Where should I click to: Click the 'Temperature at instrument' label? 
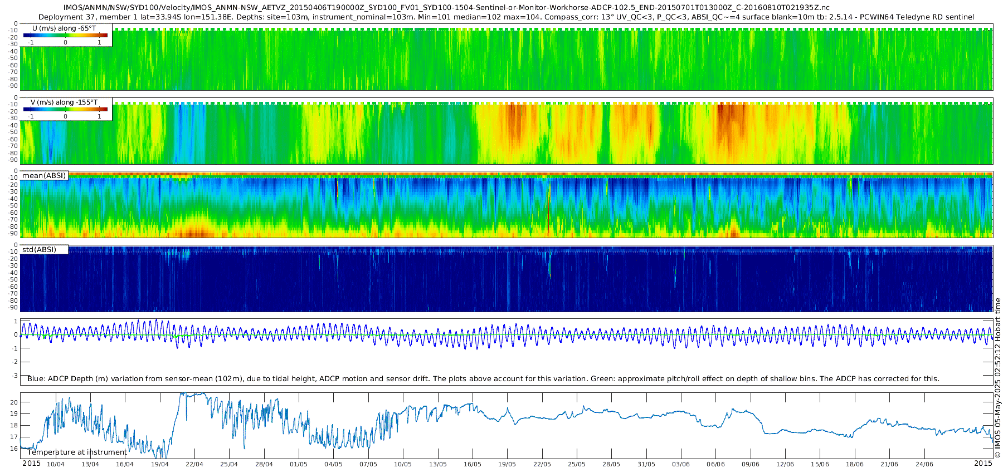click(x=77, y=452)
